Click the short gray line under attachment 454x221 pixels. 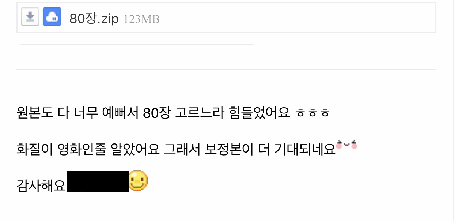click(136, 45)
